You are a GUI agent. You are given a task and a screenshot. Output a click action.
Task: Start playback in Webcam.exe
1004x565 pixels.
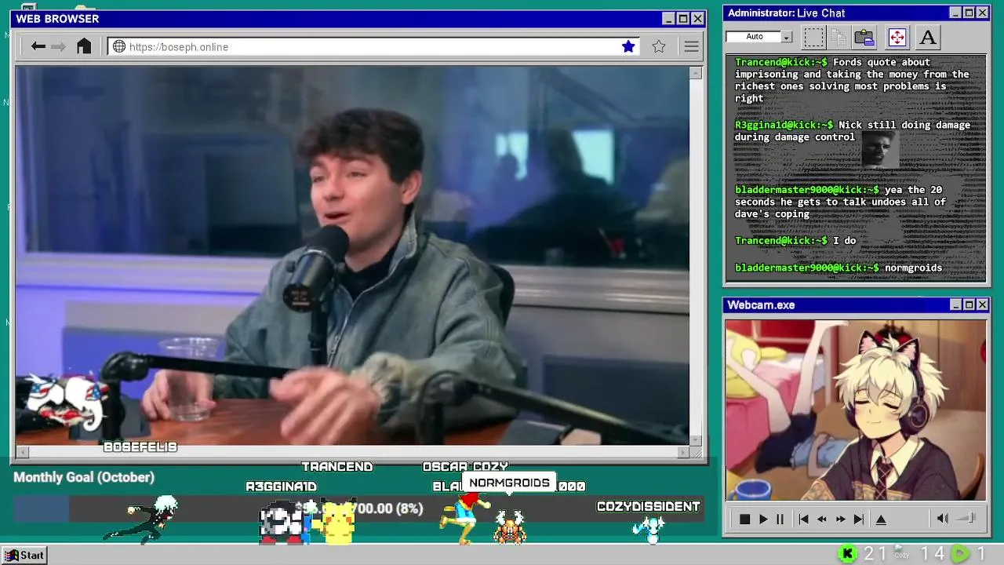(762, 519)
